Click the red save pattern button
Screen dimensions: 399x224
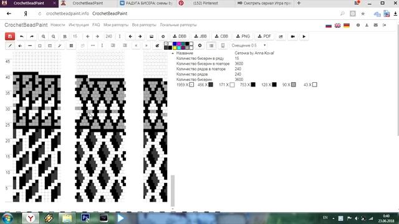[x=10, y=36]
